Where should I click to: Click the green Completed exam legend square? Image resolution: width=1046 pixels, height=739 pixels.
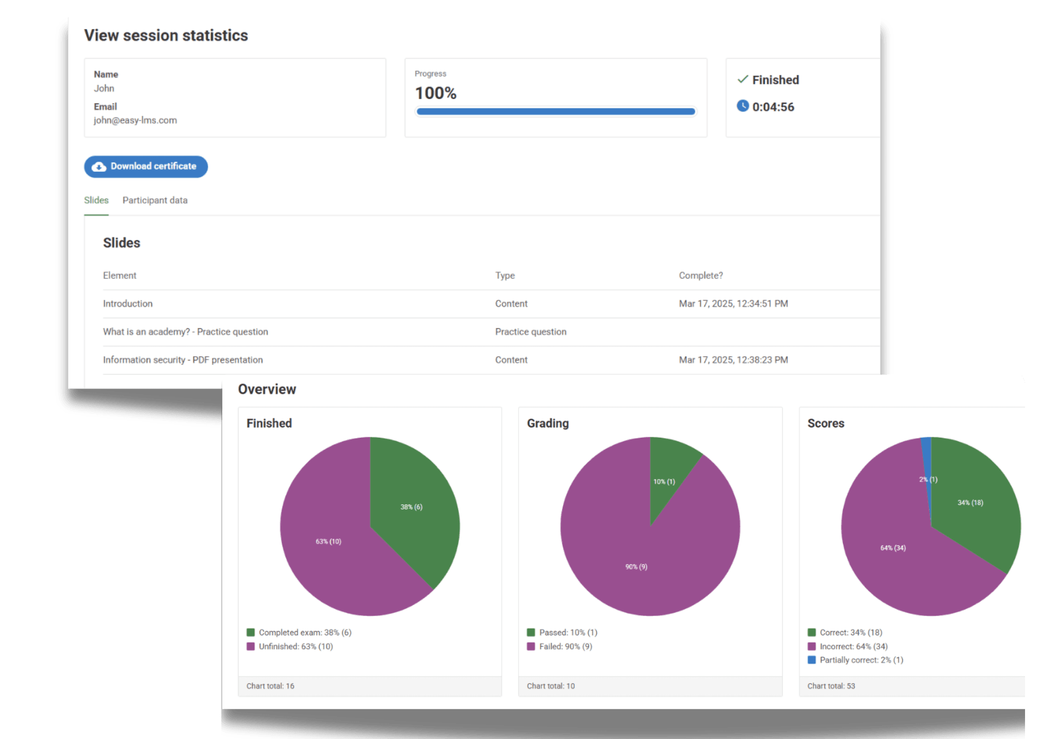click(x=251, y=632)
